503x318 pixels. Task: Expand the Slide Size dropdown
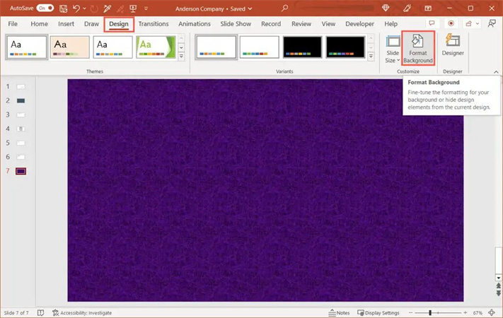point(393,57)
